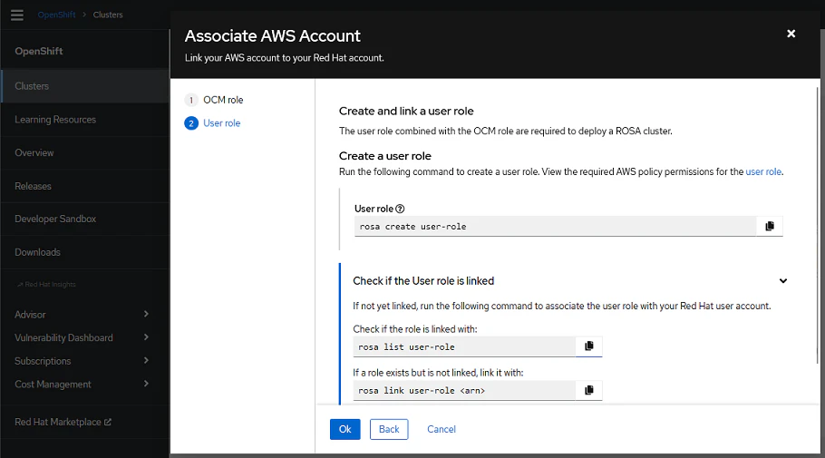Cancel the account association wizard
Image resolution: width=825 pixels, height=458 pixels.
point(442,429)
